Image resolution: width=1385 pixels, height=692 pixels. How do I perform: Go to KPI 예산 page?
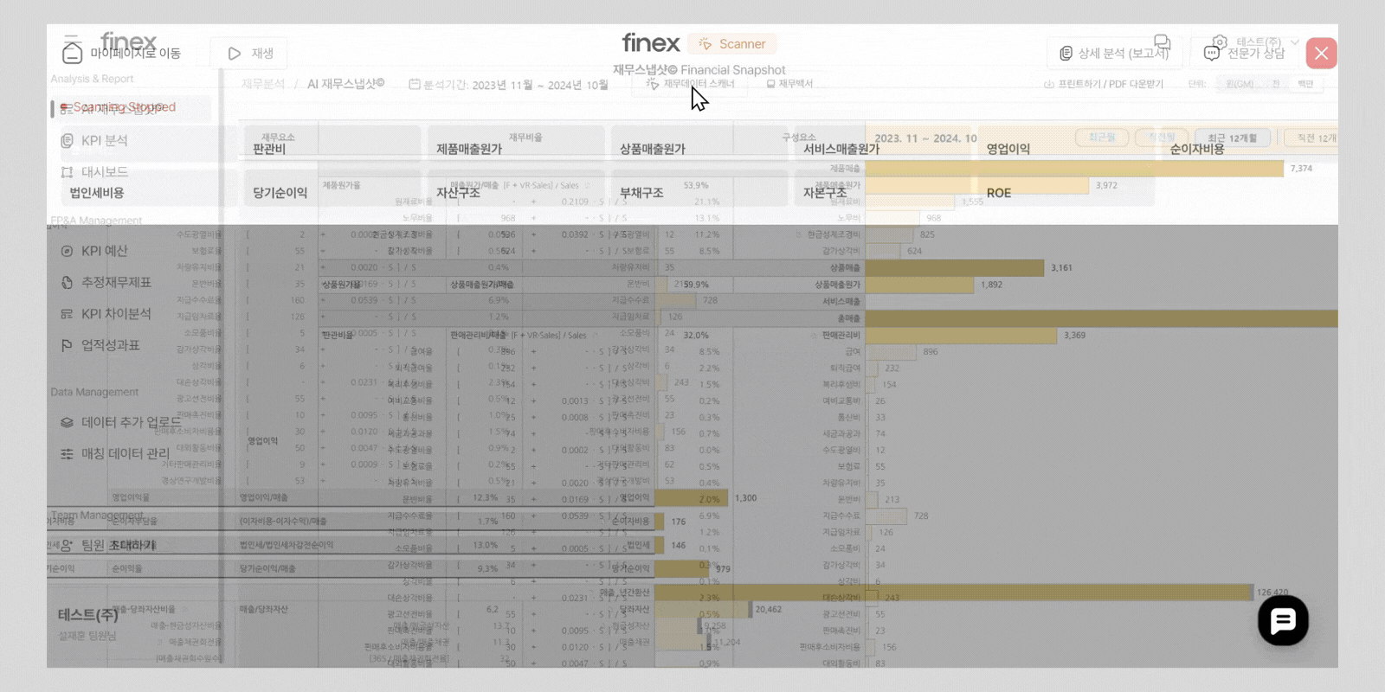point(104,251)
